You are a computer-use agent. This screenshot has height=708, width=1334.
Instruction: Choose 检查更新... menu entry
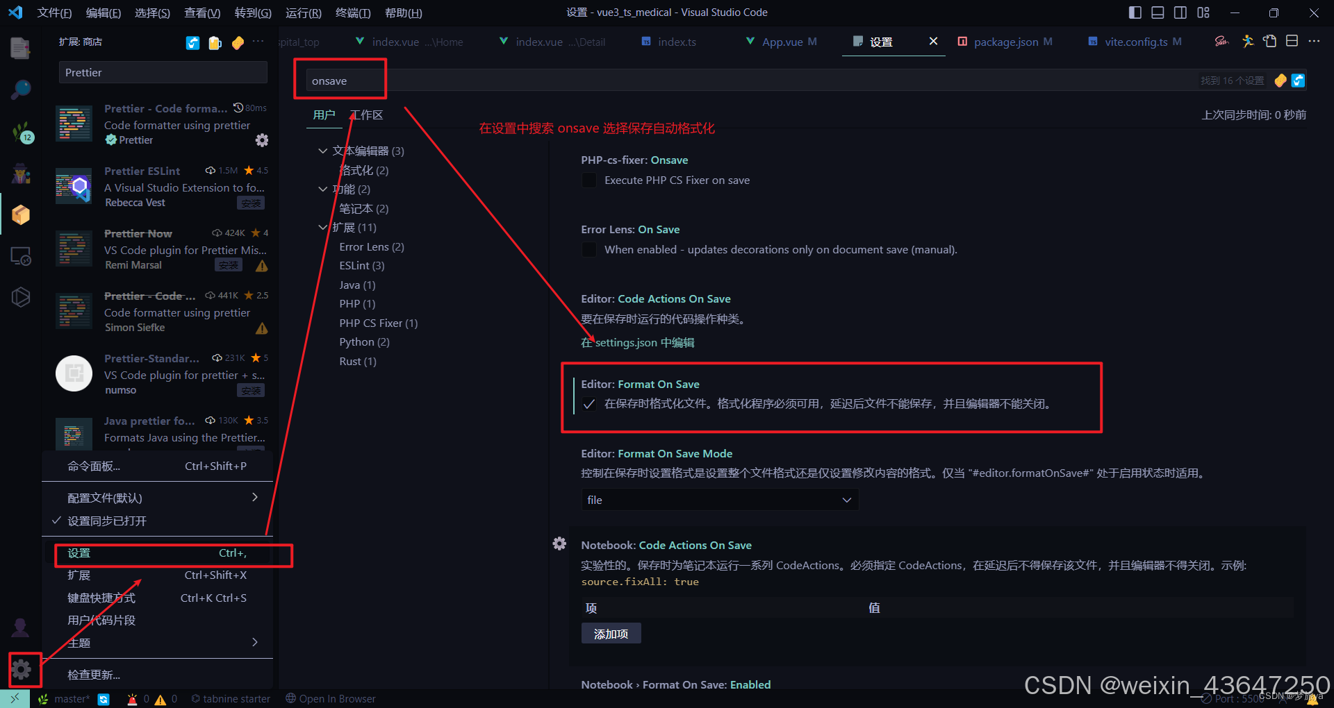pyautogui.click(x=158, y=675)
